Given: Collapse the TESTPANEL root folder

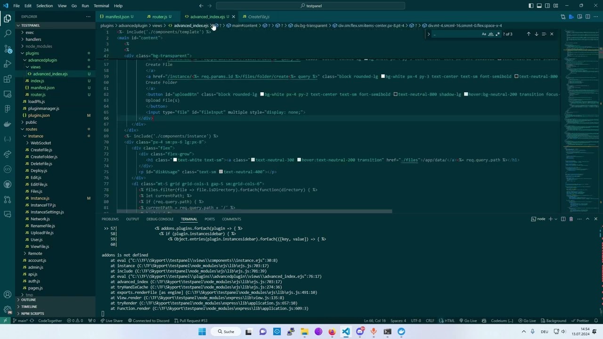Looking at the screenshot, I should pos(31,25).
